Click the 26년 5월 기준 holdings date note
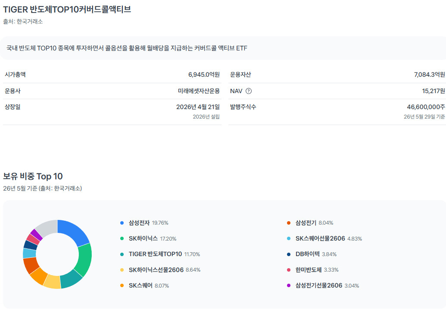Screen dimensions: 446x310 pyautogui.click(x=42, y=188)
